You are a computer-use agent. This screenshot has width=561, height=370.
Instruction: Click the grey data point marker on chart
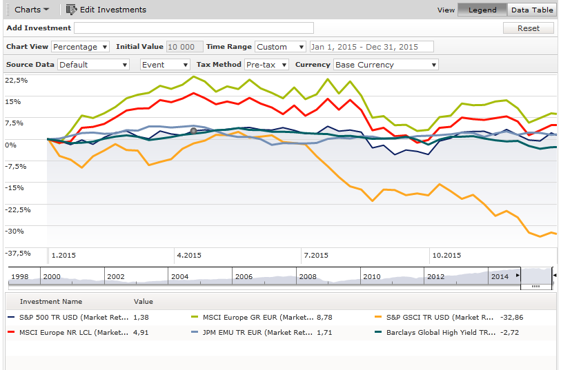(194, 131)
